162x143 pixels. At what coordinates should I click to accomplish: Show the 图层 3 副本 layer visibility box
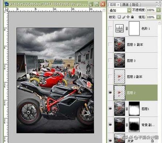[110, 44]
